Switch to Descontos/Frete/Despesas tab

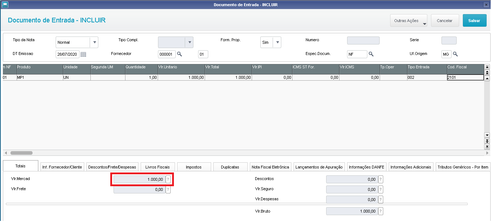112,167
